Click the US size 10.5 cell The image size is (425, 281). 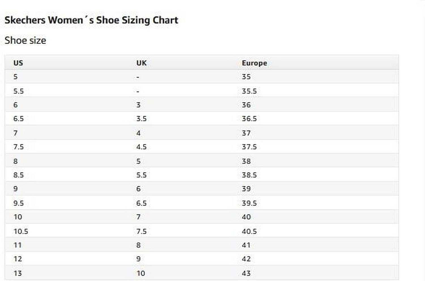click(x=21, y=231)
